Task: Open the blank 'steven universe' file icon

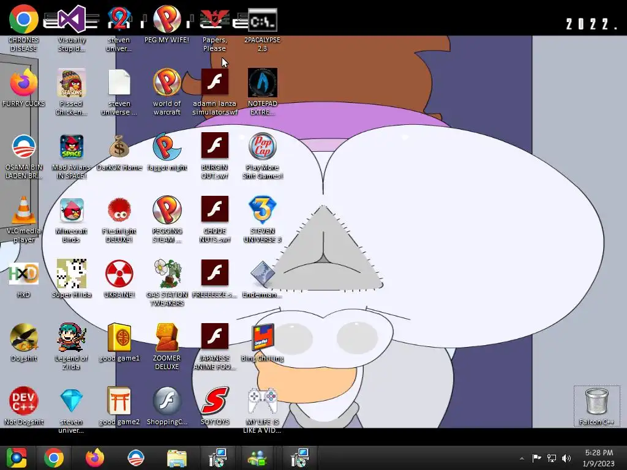Action: [x=119, y=83]
